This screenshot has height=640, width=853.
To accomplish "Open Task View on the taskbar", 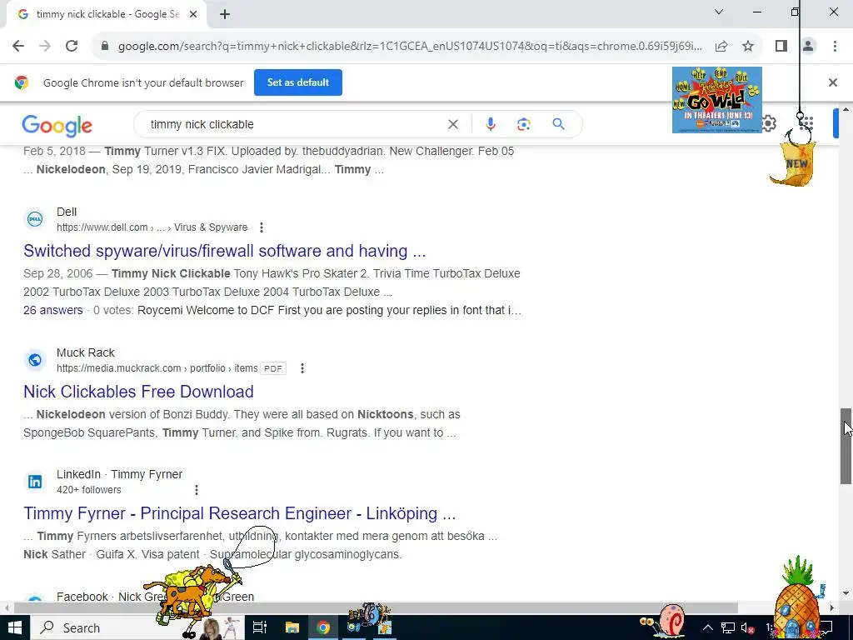I will coord(260,627).
